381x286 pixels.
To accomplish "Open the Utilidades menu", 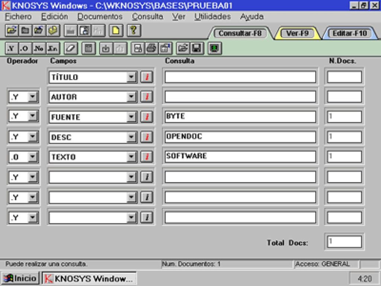I will tap(212, 17).
